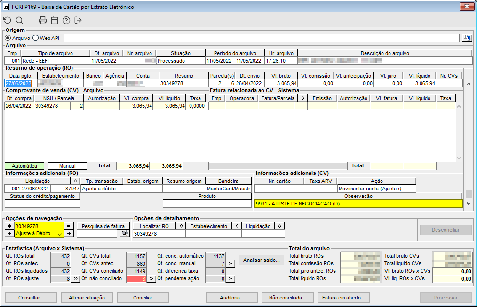Click the Localizar RO button
The image size is (477, 307).
(154, 226)
